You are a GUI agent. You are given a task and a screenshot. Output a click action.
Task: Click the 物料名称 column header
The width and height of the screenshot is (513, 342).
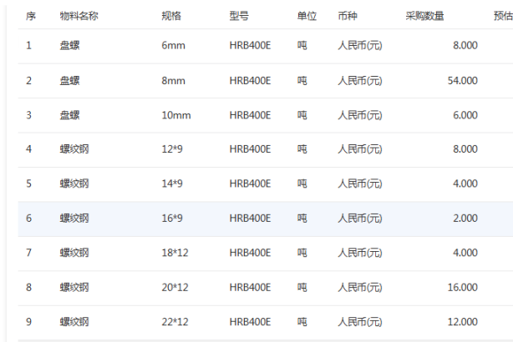[x=79, y=16]
